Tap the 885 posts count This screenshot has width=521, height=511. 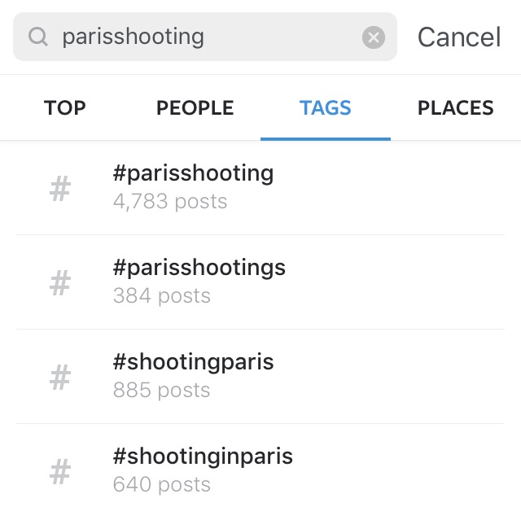click(162, 390)
